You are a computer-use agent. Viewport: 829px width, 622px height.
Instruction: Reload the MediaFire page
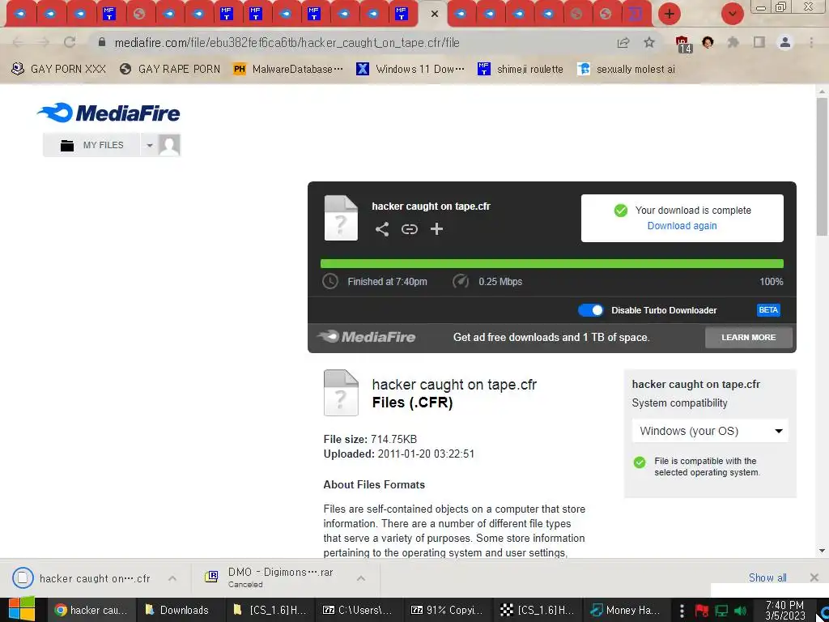tap(70, 42)
